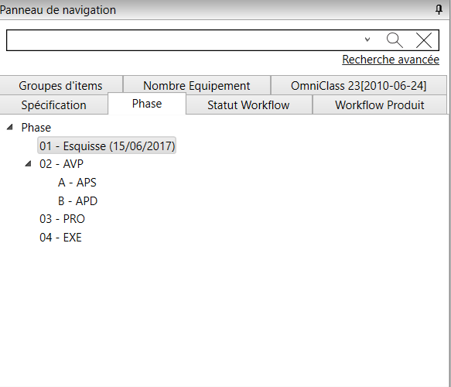Select 01 - Esquisse (15/06/2017) item
The image size is (451, 387).
(x=107, y=146)
